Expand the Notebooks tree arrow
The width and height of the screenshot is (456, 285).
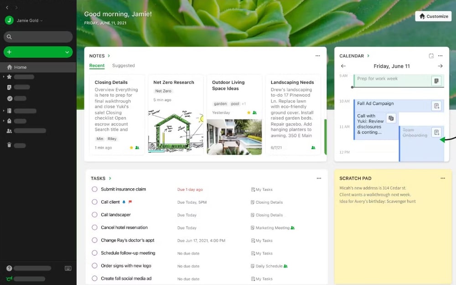click(x=4, y=111)
